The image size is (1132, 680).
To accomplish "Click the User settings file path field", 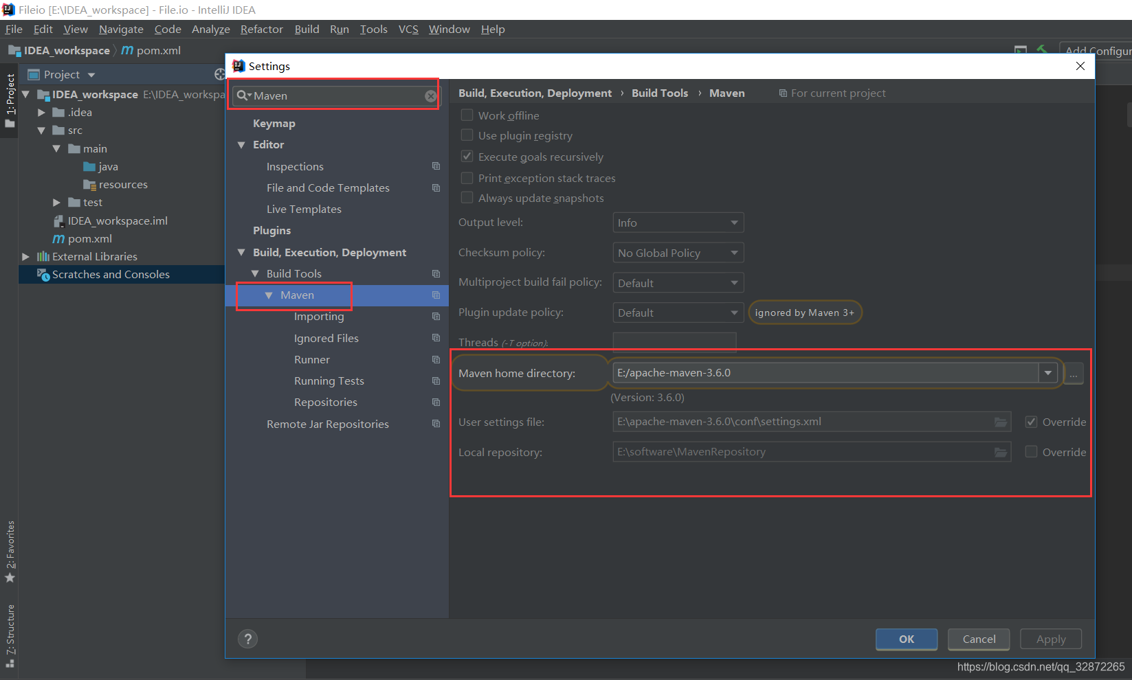I will click(812, 422).
